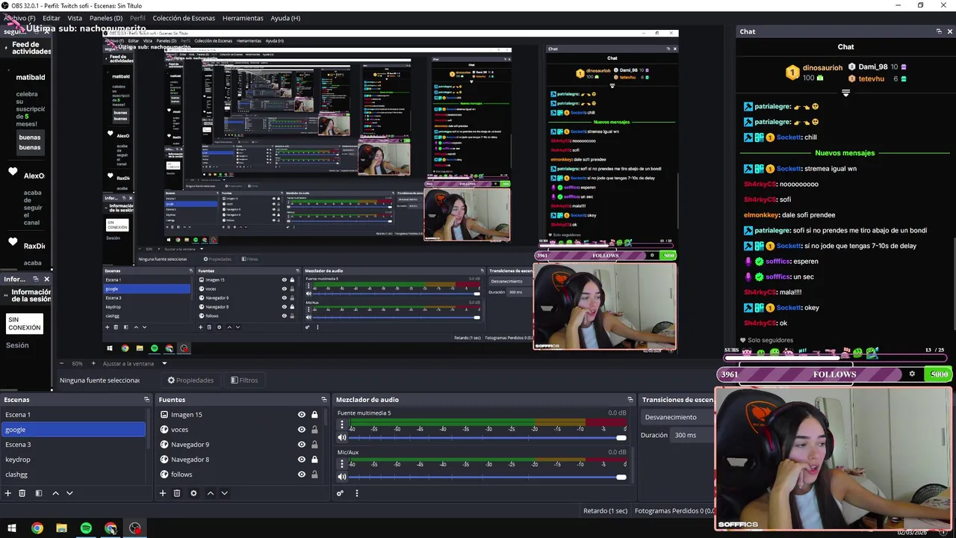956x538 pixels.
Task: Lock the Navegador 9 source
Action: (314, 445)
